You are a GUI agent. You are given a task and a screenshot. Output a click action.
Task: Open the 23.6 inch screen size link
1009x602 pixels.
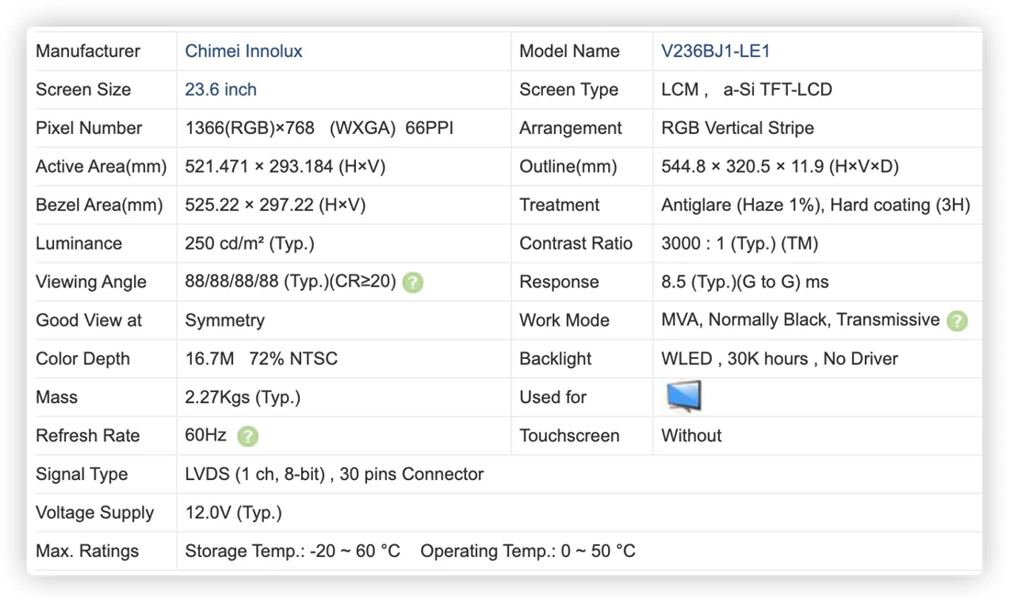pos(221,90)
